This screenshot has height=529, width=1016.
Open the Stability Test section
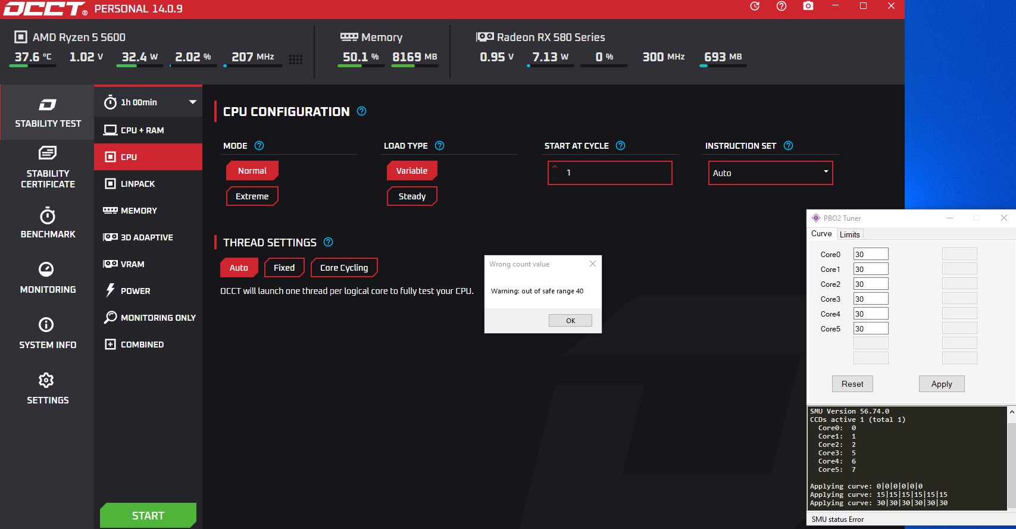[47, 112]
